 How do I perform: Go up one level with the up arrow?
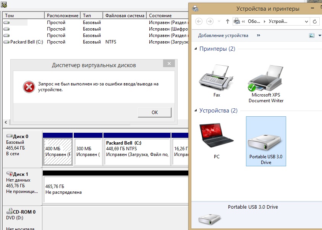(x=227, y=21)
